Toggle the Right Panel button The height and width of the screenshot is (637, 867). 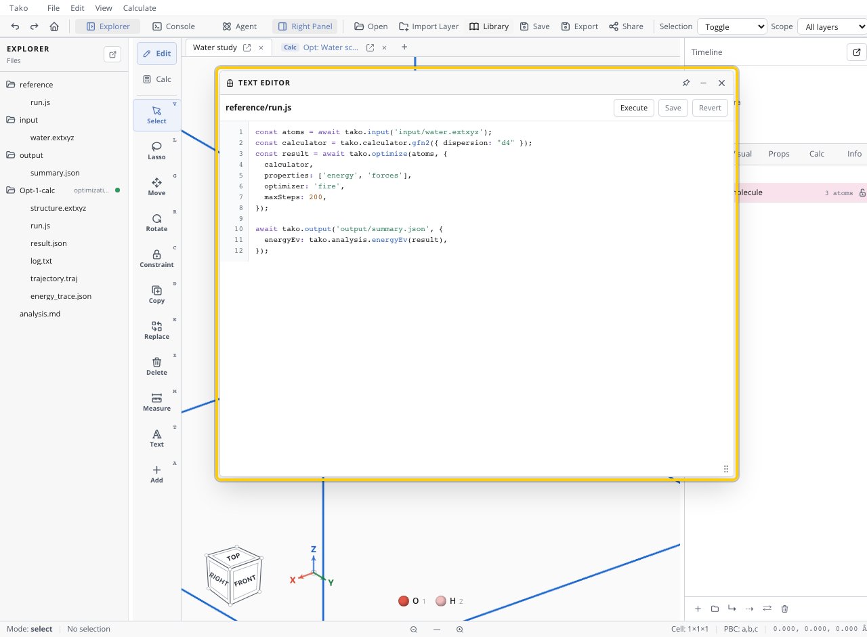(305, 26)
